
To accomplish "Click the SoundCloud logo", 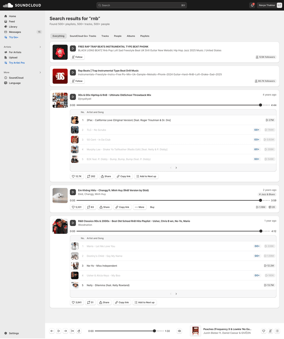I will point(22,5).
